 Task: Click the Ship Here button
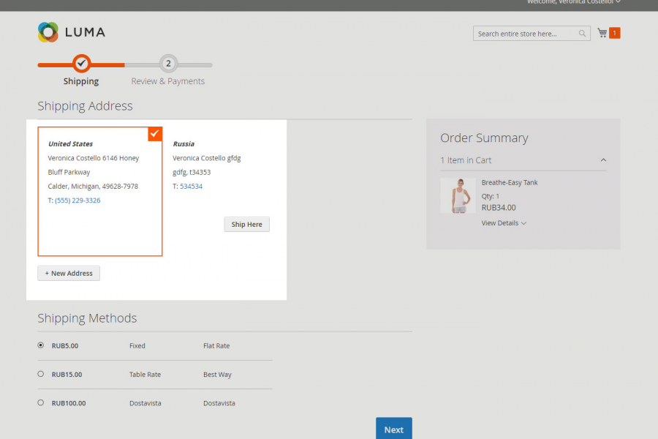click(x=247, y=225)
